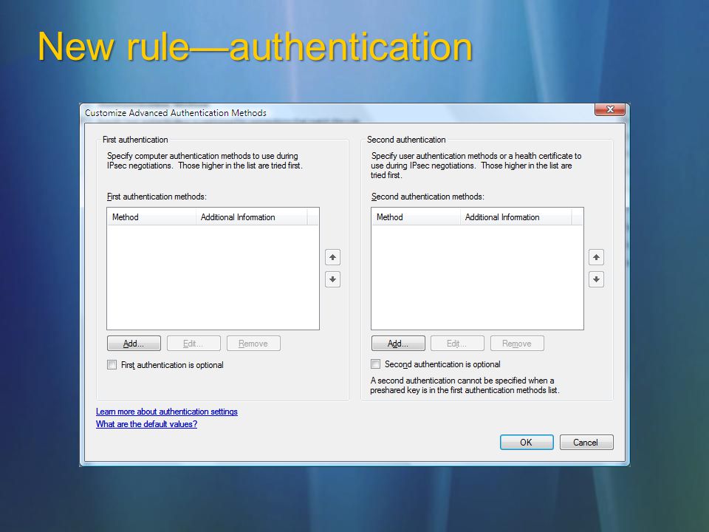
Task: Move second authentication method up
Action: point(596,257)
